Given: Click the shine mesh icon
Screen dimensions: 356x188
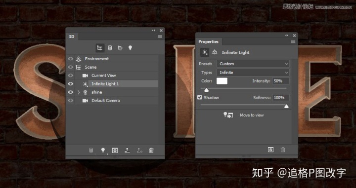Looking at the screenshot, I should click(85, 92).
